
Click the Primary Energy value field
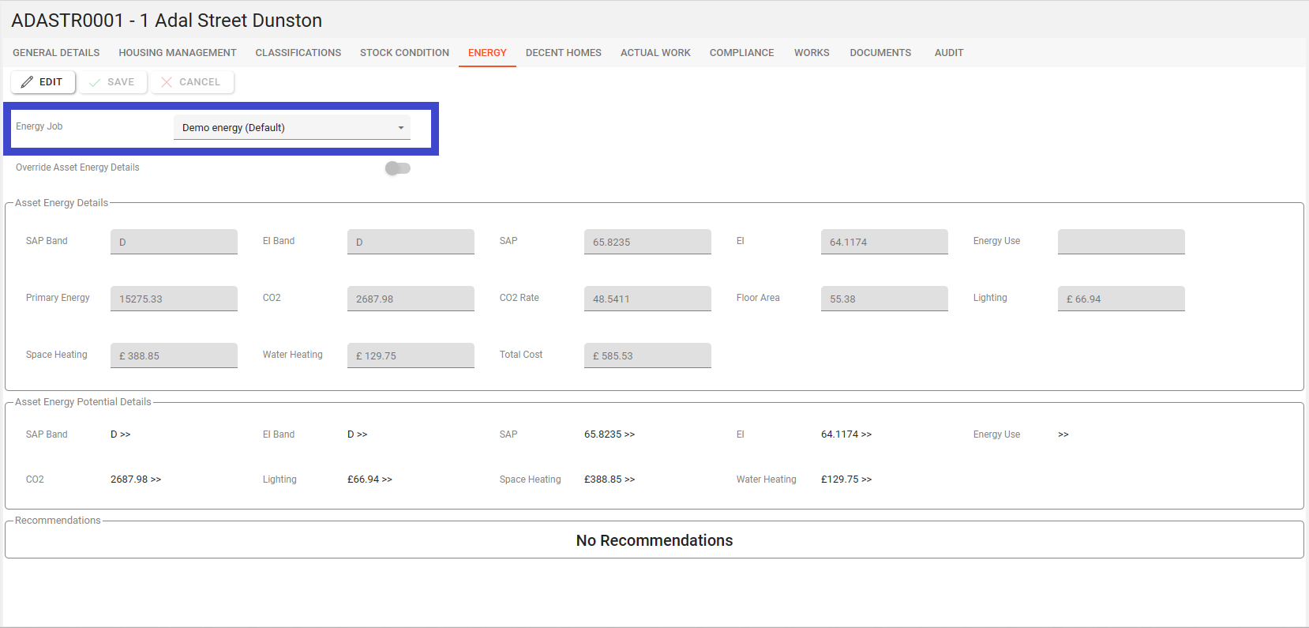tap(174, 299)
